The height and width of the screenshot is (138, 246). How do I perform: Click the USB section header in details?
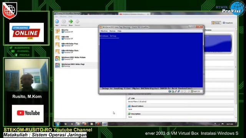(x=180, y=99)
